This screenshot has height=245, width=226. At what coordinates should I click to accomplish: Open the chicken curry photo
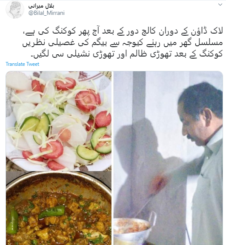click(59, 208)
